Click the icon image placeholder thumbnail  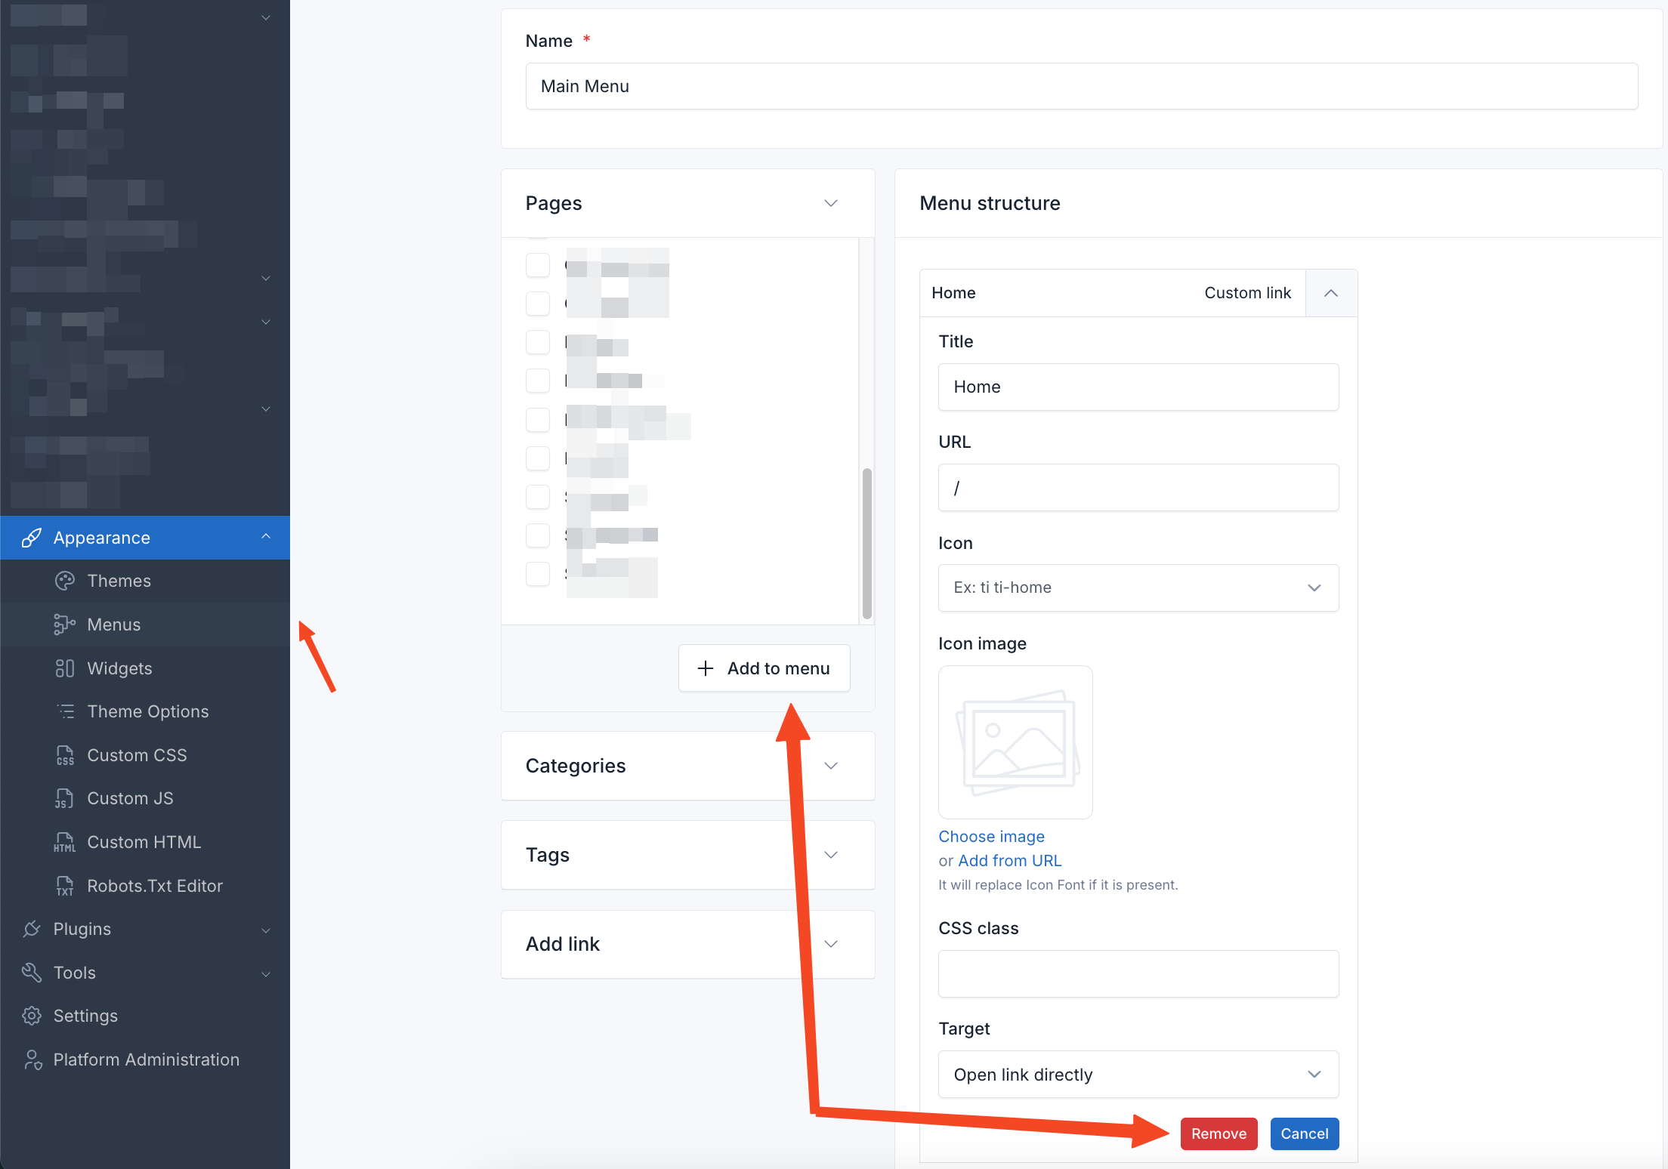click(1015, 742)
